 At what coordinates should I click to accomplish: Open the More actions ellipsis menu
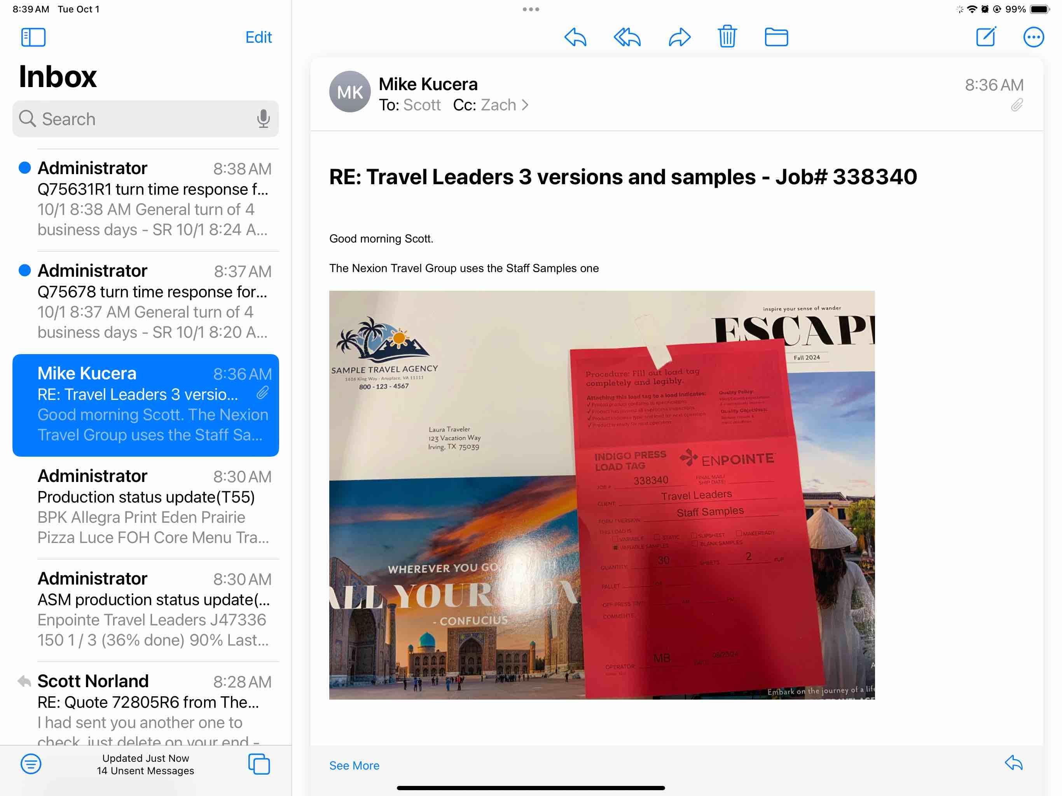(x=1033, y=37)
